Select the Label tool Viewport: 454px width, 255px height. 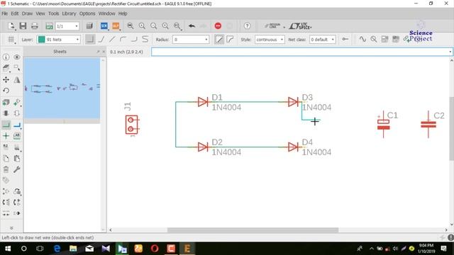(17, 135)
